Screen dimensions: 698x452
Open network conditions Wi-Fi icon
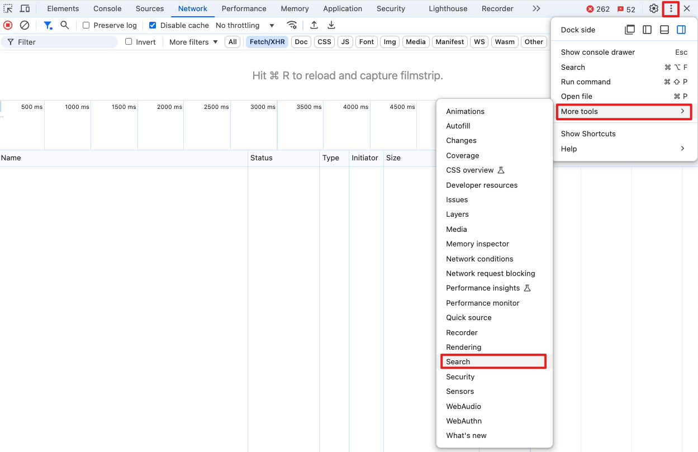[x=292, y=25]
